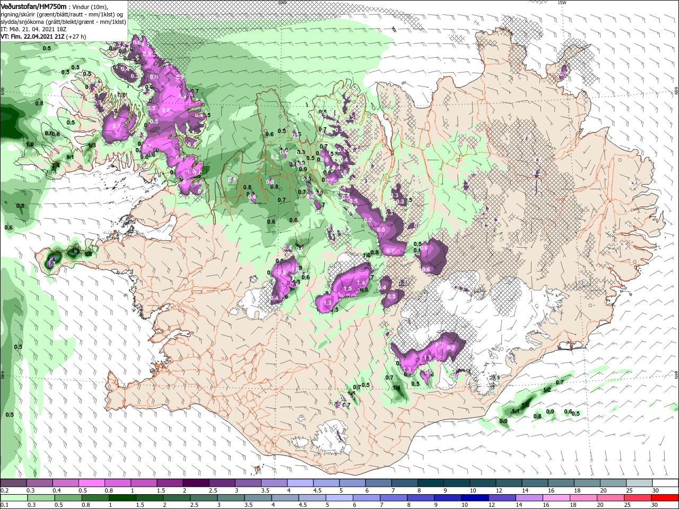Pick the pale lavender 4 swatch in snow scale
This screenshot has height=509, width=679.
tap(299, 482)
